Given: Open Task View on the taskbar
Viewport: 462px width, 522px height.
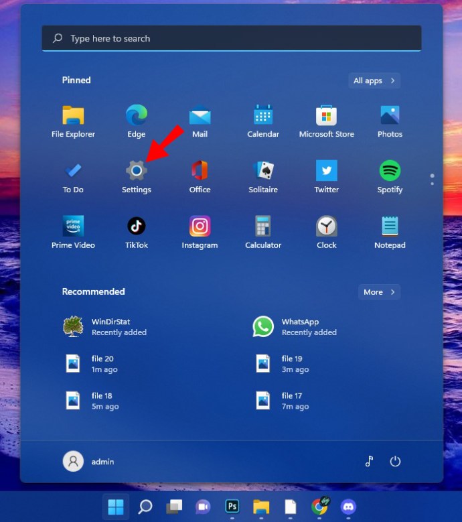Looking at the screenshot, I should 174,507.
